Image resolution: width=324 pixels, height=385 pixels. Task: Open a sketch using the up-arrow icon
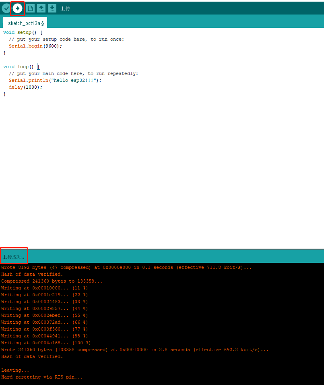click(41, 8)
